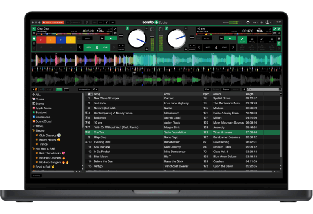Image resolution: width=313 pixels, height=214 pixels.
Task: Trigger the blue hot cue pad
Action: (61, 40)
